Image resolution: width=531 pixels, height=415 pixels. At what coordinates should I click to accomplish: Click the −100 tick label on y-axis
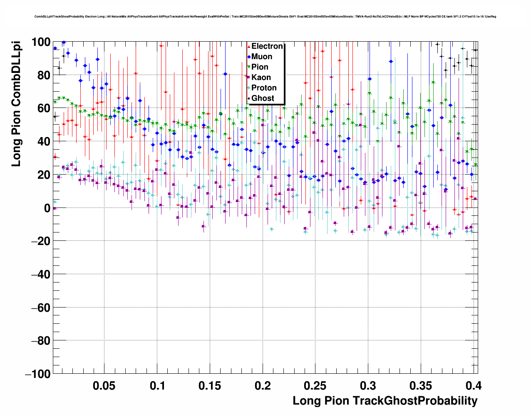[37, 374]
